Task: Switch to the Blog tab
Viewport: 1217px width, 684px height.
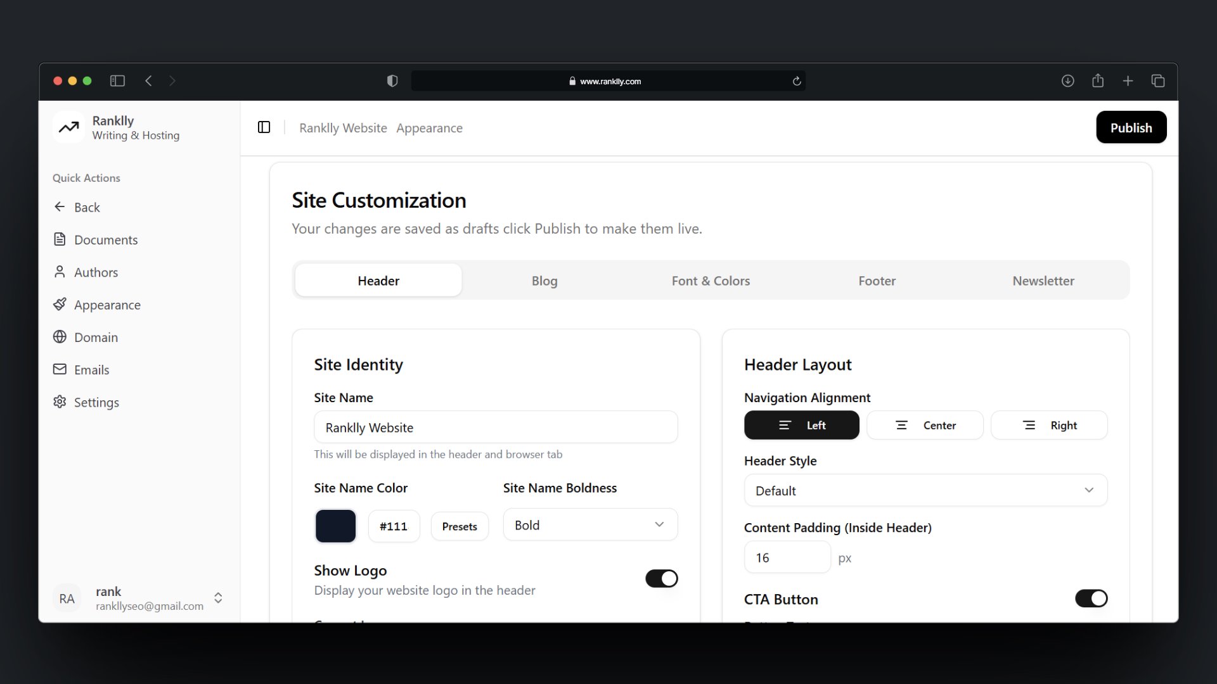Action: tap(544, 281)
